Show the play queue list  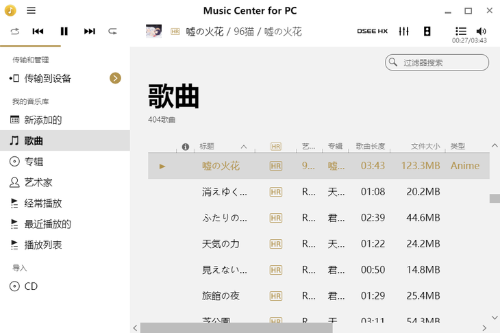click(461, 32)
